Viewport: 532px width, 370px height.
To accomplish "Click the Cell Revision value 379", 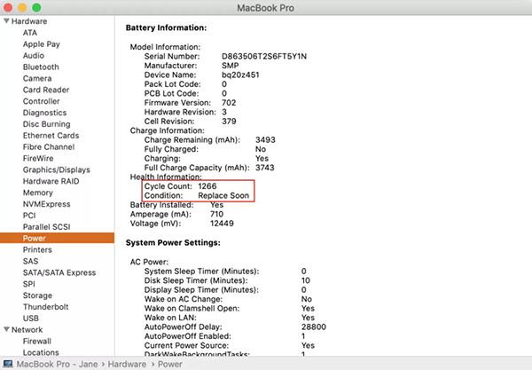I will pos(229,122).
